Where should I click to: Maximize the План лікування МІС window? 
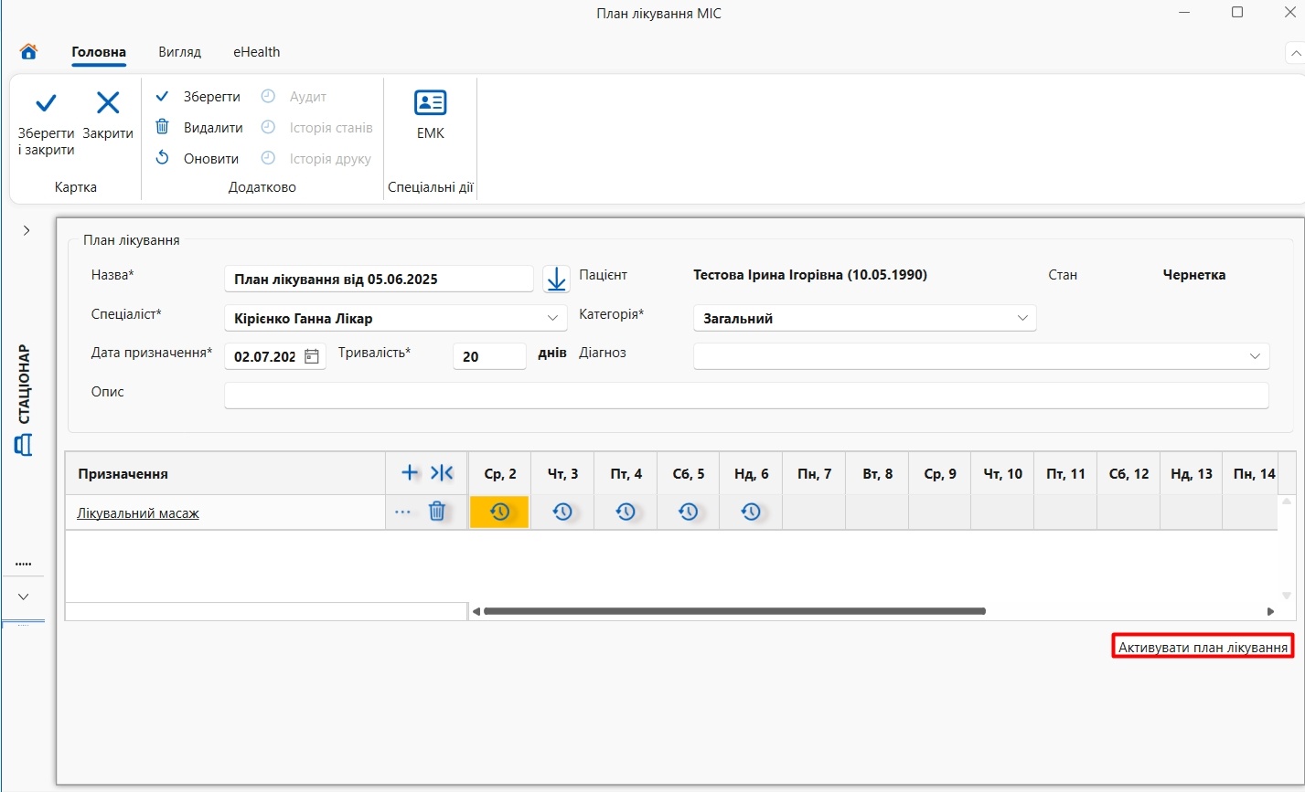1236,12
